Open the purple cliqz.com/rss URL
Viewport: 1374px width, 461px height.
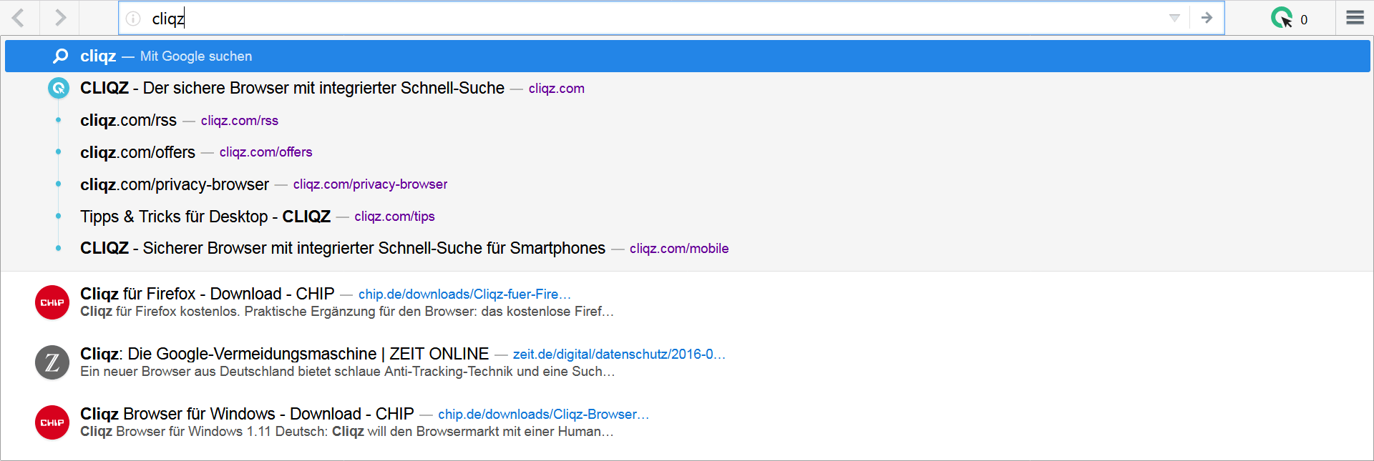click(x=240, y=121)
